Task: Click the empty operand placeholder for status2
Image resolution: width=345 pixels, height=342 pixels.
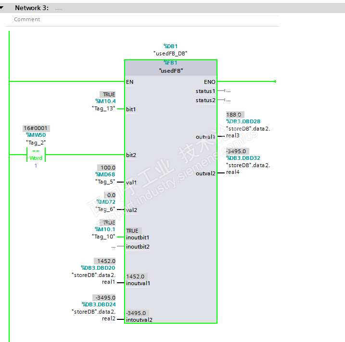Action: point(229,100)
